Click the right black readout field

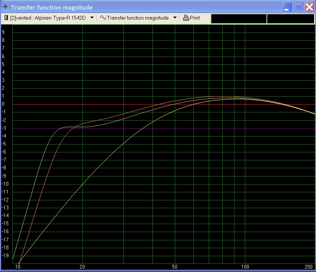(x=291, y=18)
